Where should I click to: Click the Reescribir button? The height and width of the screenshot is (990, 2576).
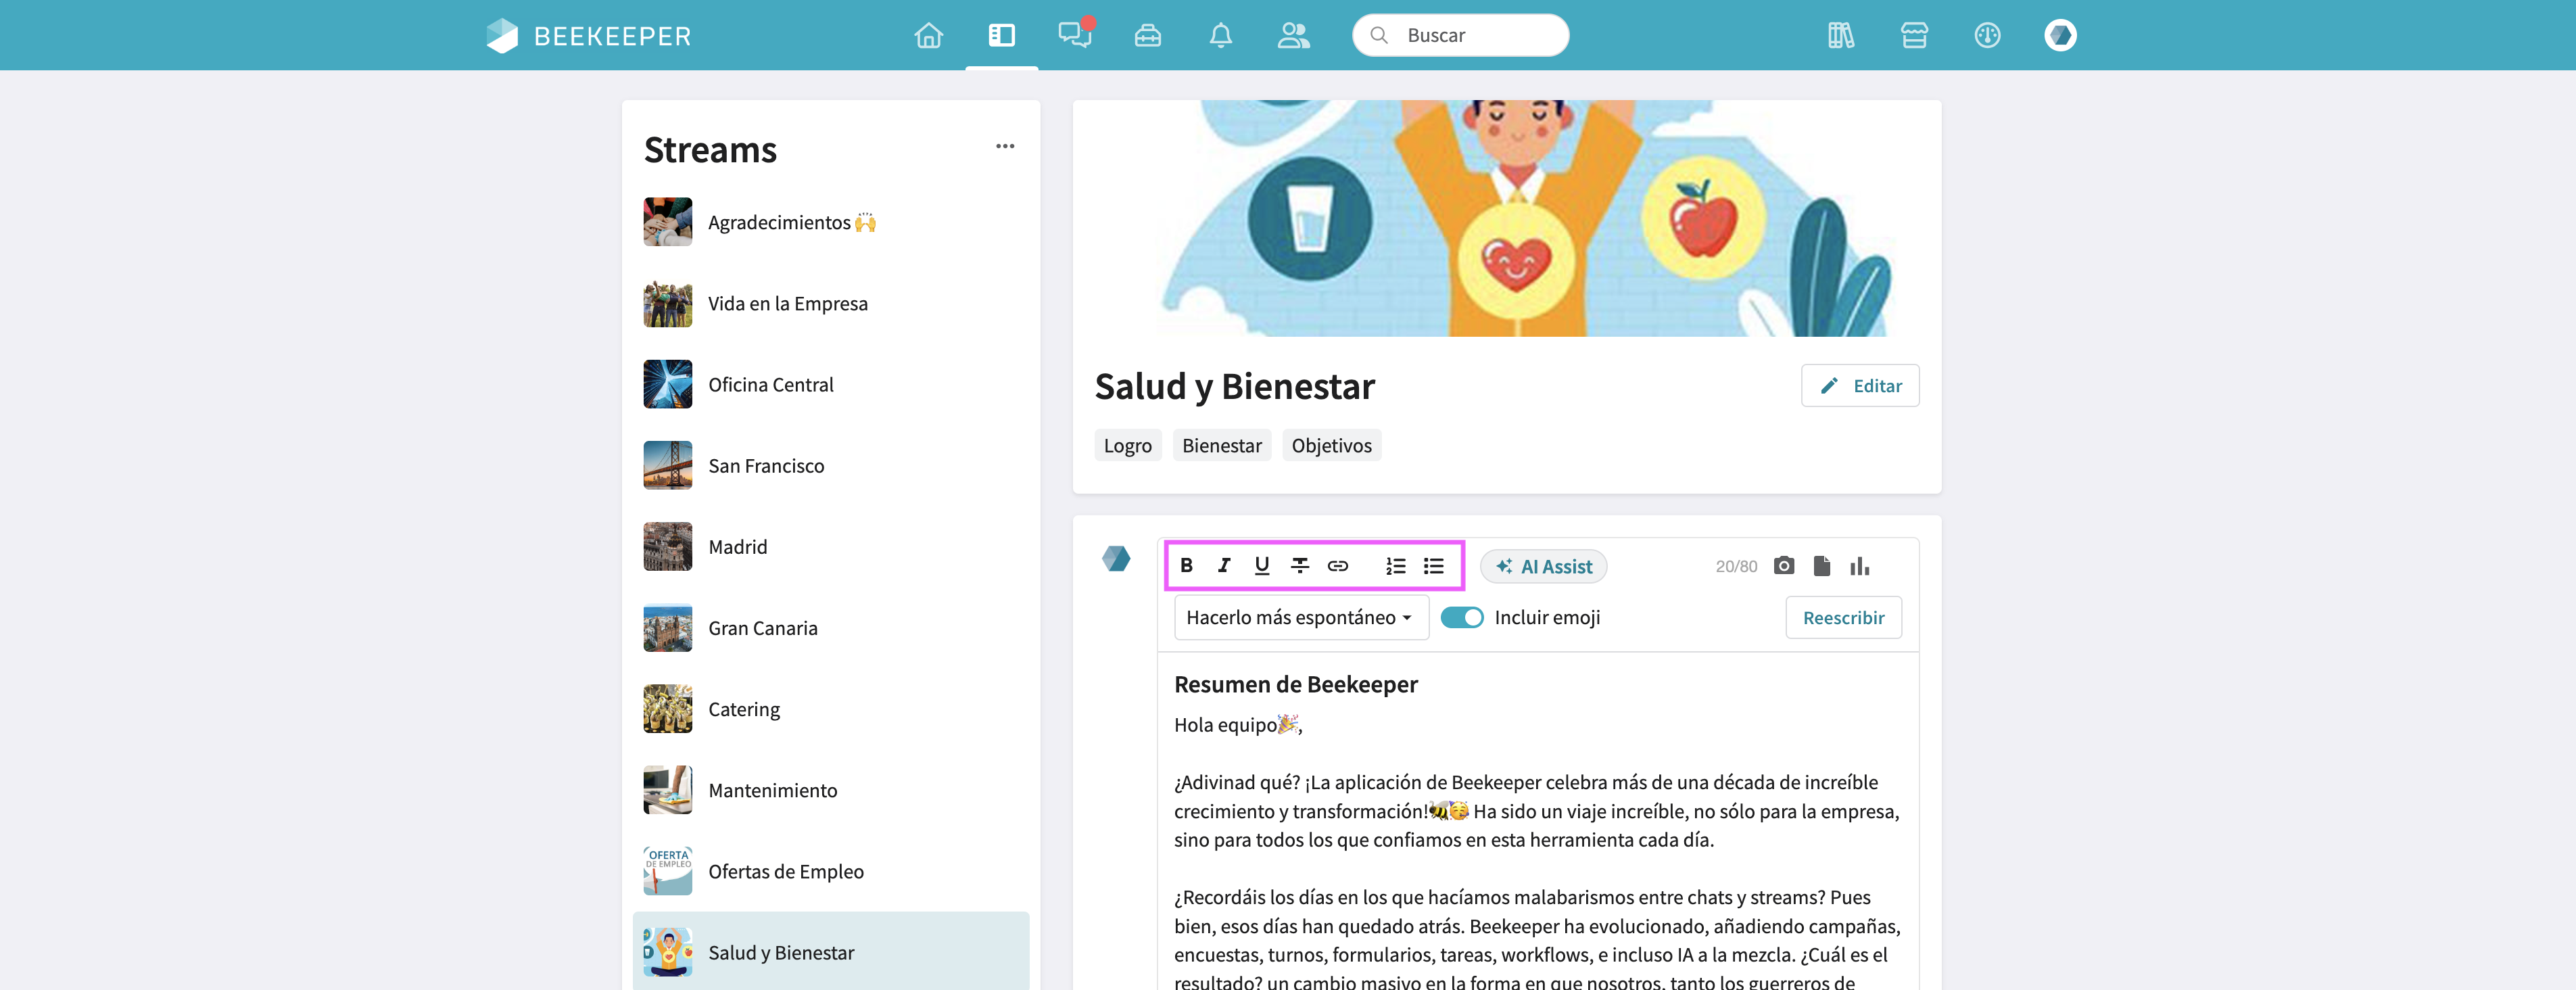click(x=1843, y=617)
